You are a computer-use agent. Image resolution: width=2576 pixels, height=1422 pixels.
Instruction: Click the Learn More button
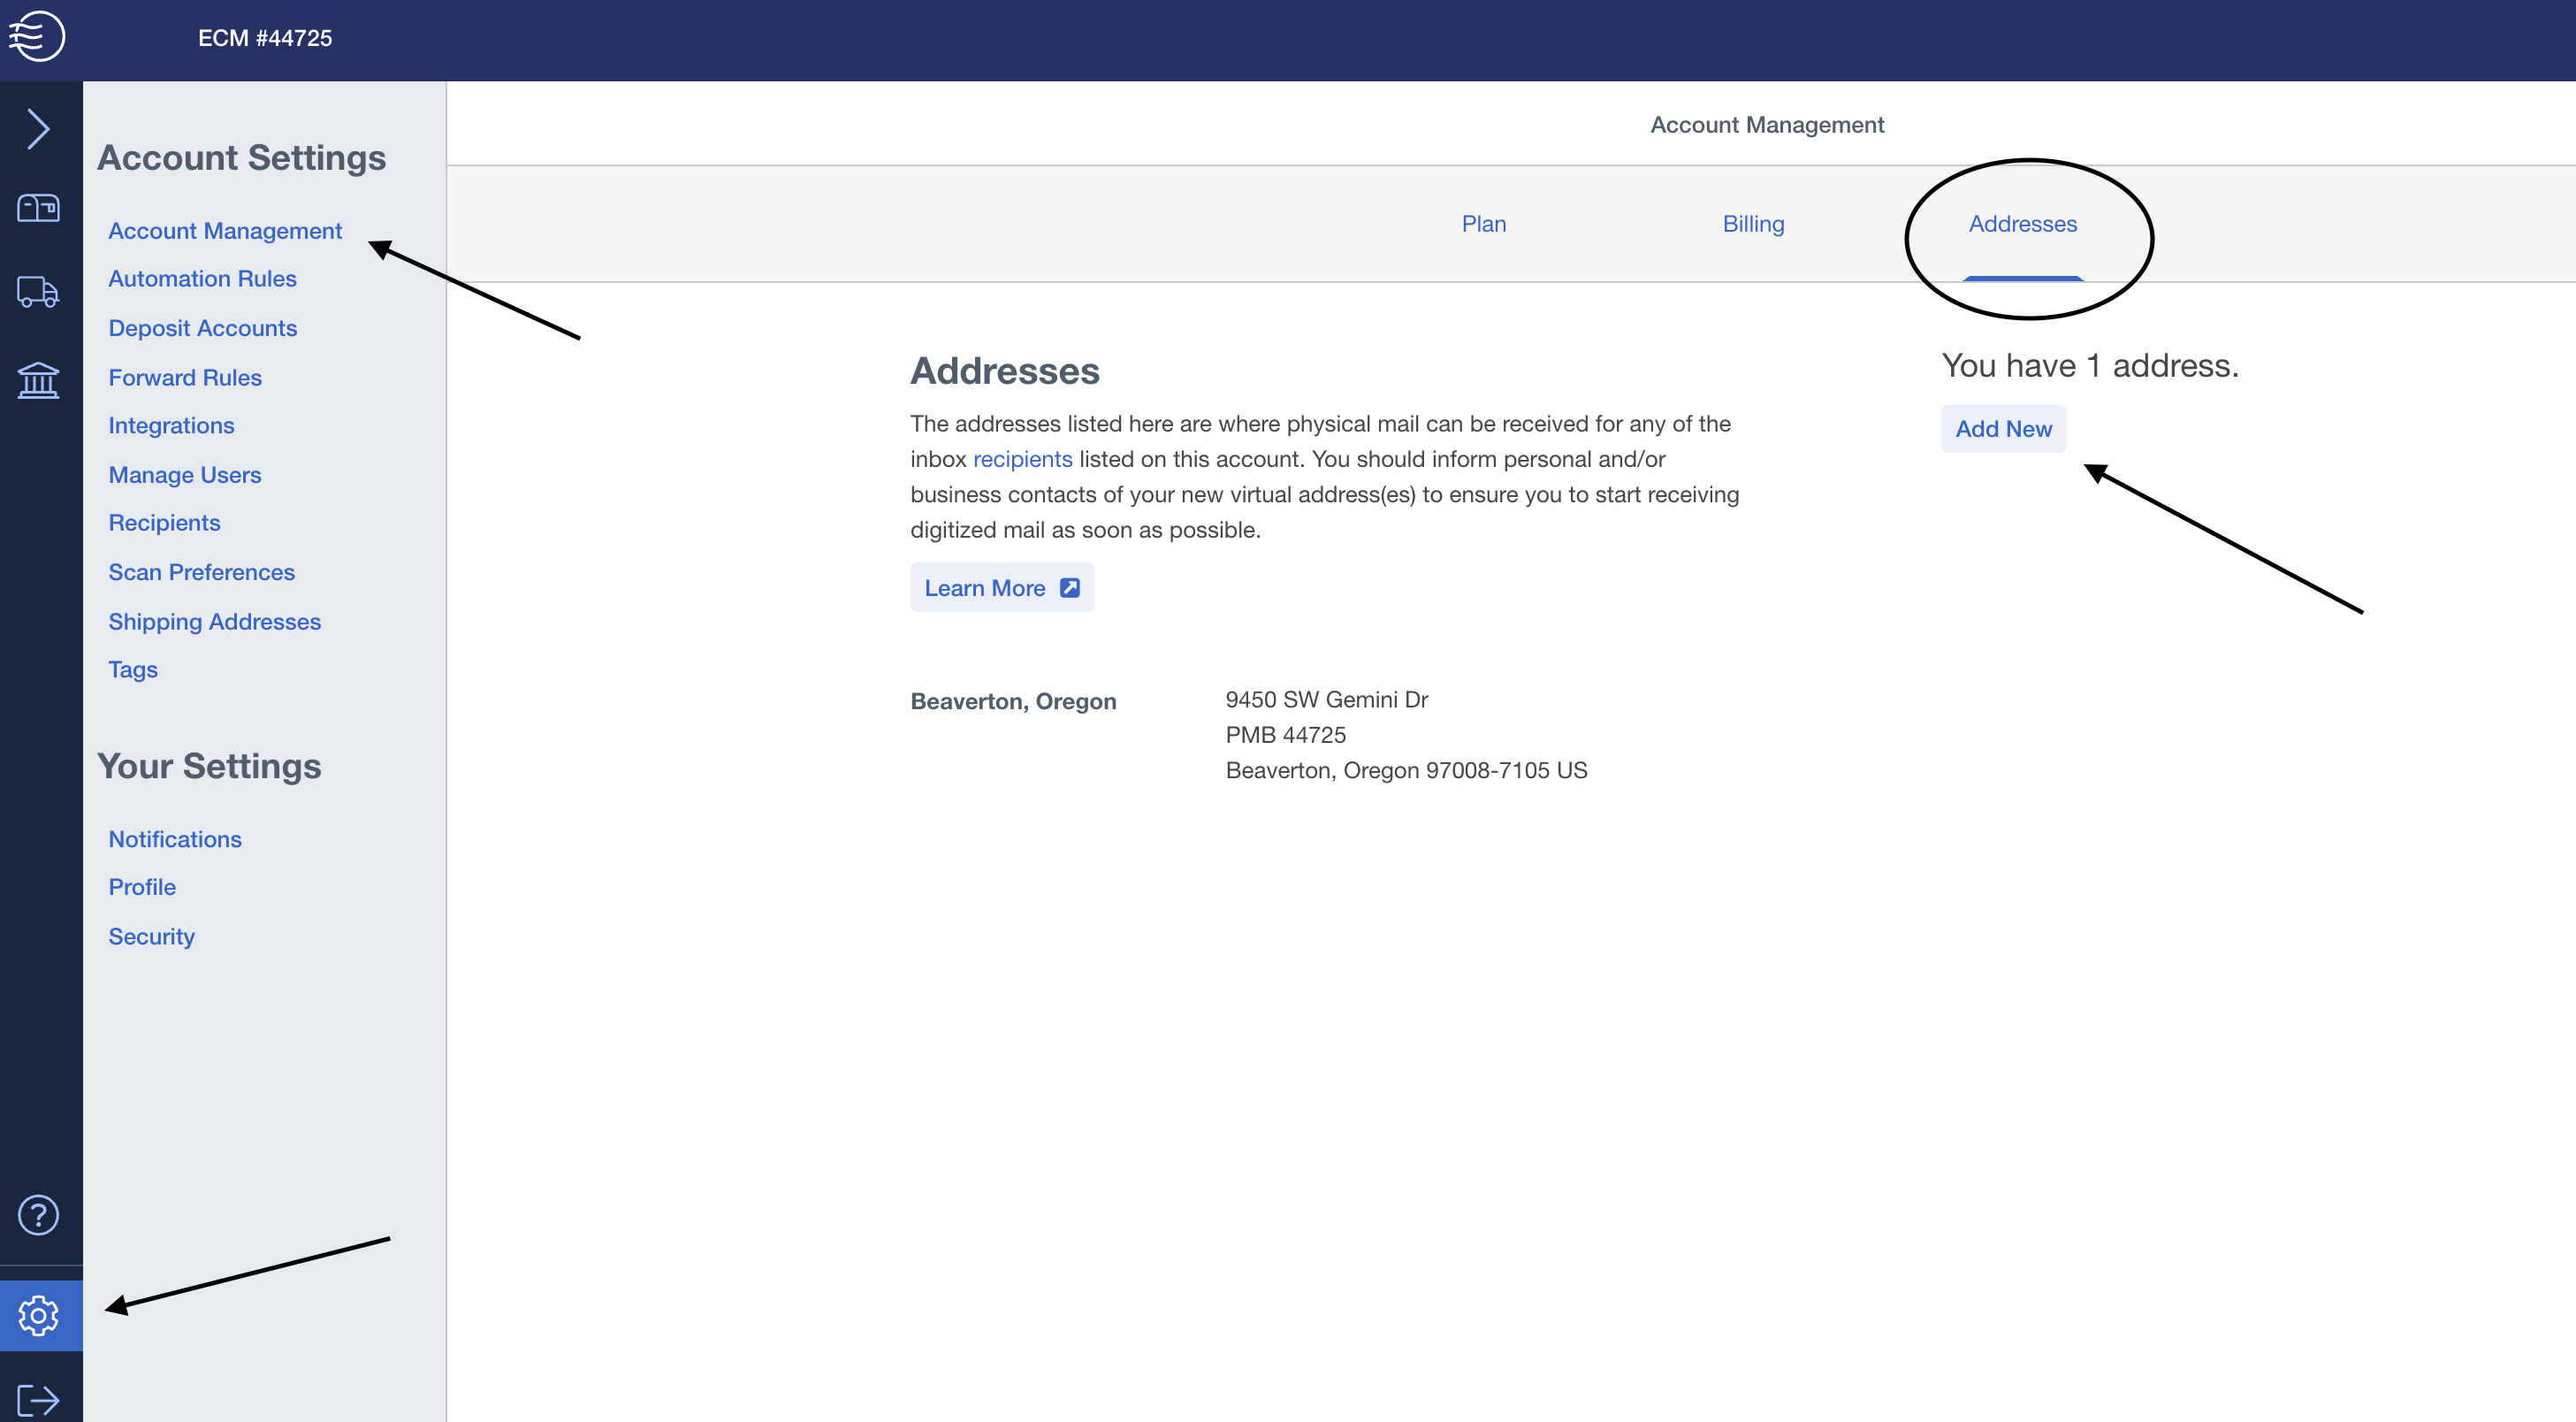(1001, 588)
